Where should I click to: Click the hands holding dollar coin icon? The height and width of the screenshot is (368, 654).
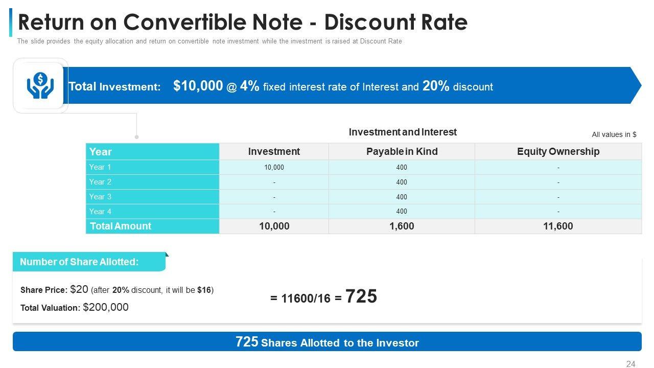pyautogui.click(x=41, y=85)
